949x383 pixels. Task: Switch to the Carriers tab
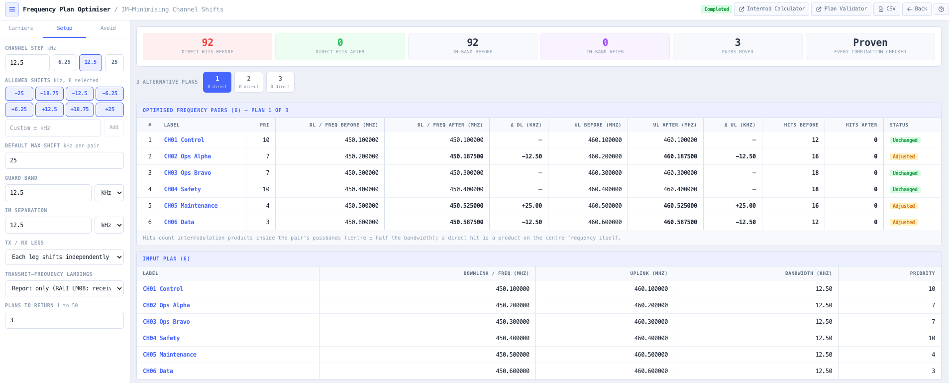click(21, 28)
